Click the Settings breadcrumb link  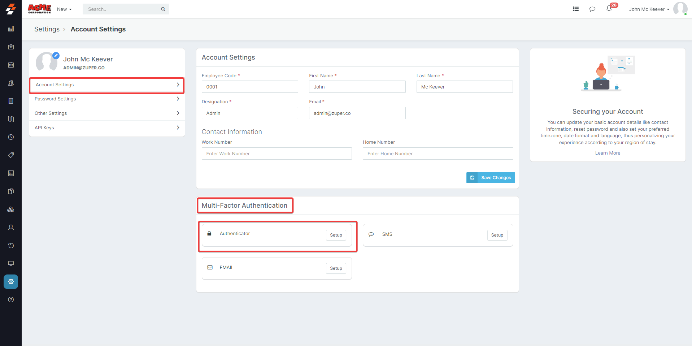click(47, 29)
